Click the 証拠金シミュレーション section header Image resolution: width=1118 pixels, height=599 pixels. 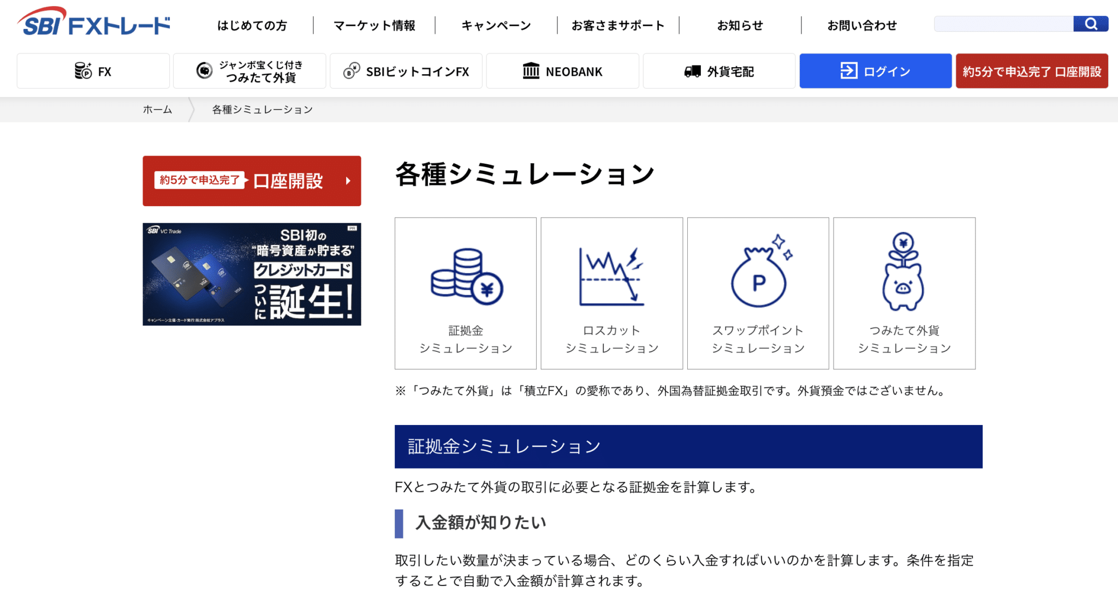click(688, 446)
